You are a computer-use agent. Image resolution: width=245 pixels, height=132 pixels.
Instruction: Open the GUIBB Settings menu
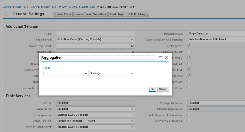(x=137, y=14)
